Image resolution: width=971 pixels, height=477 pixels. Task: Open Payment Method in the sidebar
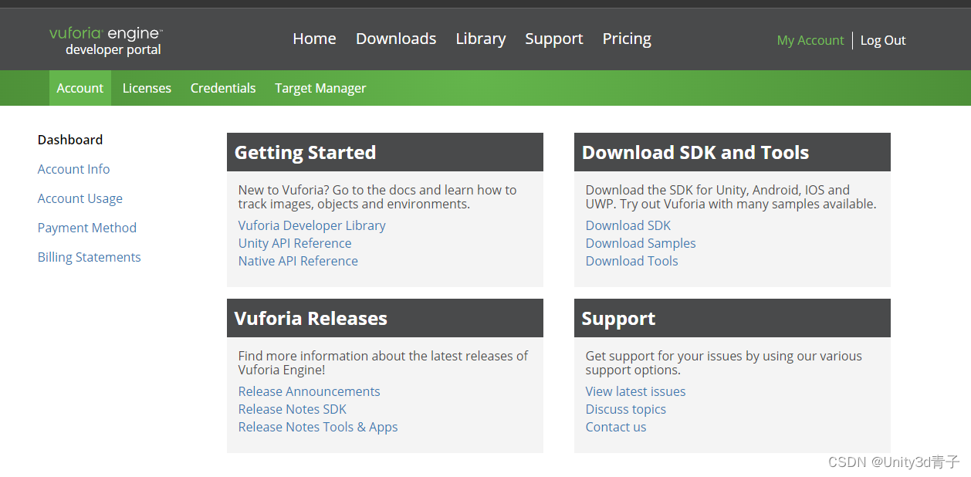(87, 228)
